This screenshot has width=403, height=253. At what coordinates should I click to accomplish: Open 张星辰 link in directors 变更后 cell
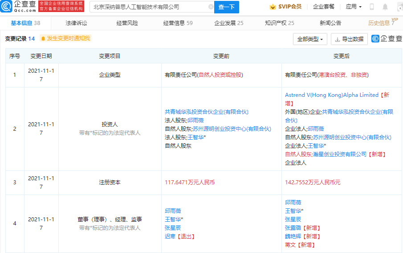tap(293, 220)
